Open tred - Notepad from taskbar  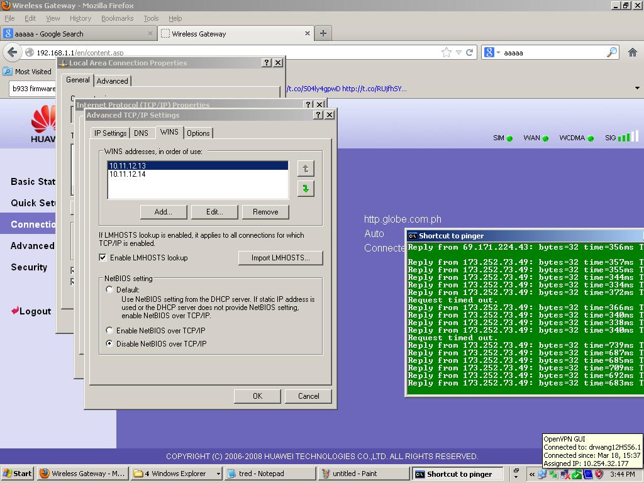click(x=270, y=474)
